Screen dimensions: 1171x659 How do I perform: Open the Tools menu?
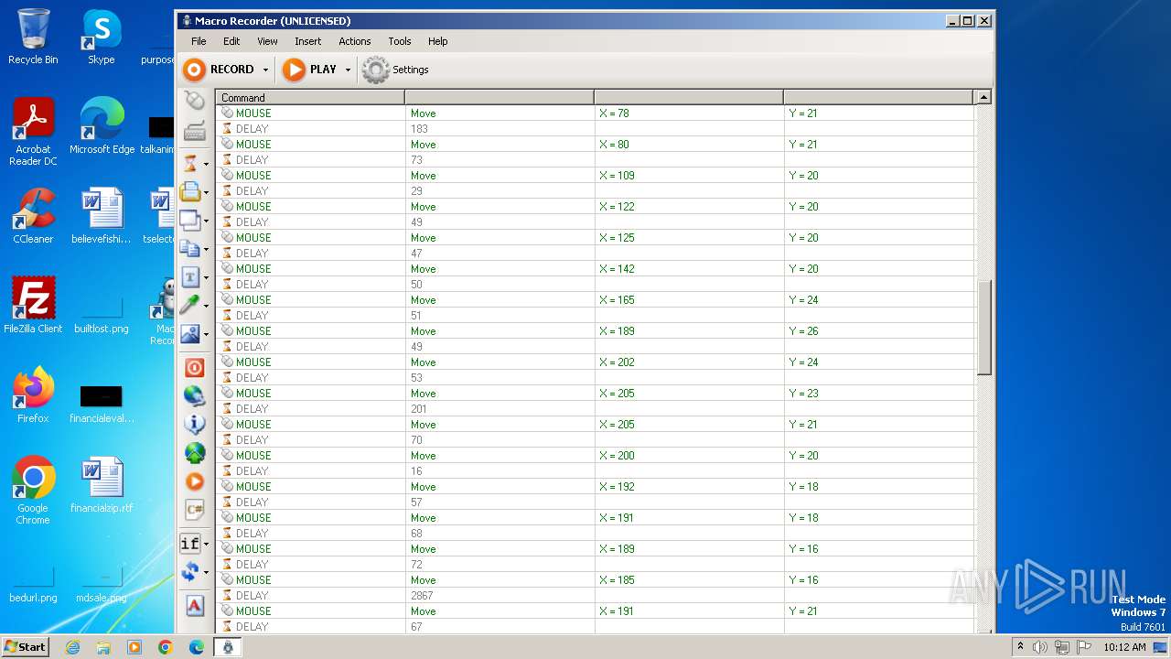point(400,41)
